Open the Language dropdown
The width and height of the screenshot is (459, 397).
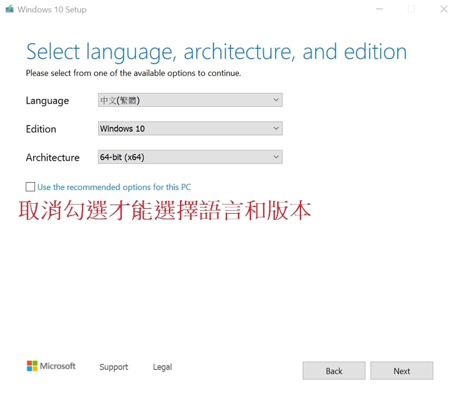click(x=190, y=100)
